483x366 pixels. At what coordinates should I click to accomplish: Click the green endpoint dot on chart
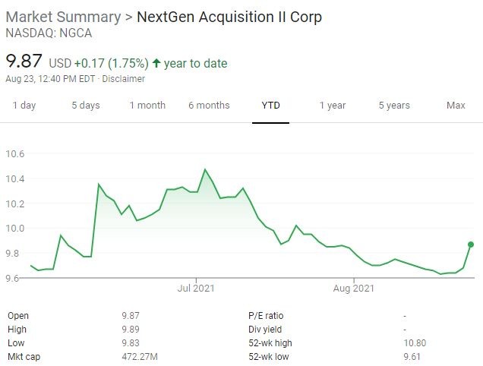[x=471, y=245]
